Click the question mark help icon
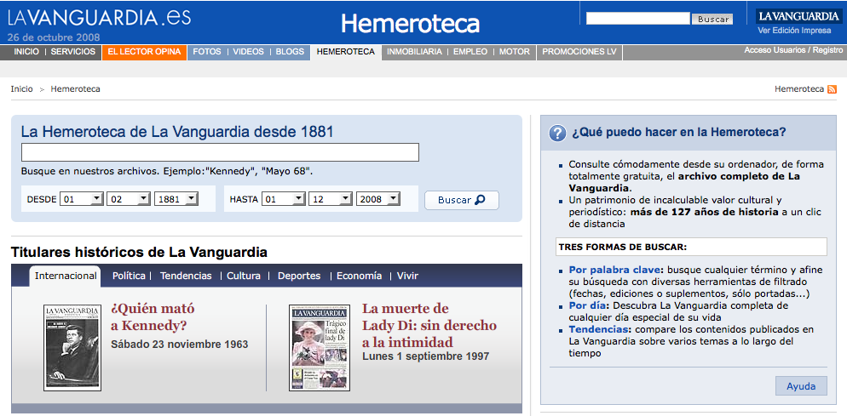The image size is (847, 416). (x=557, y=133)
